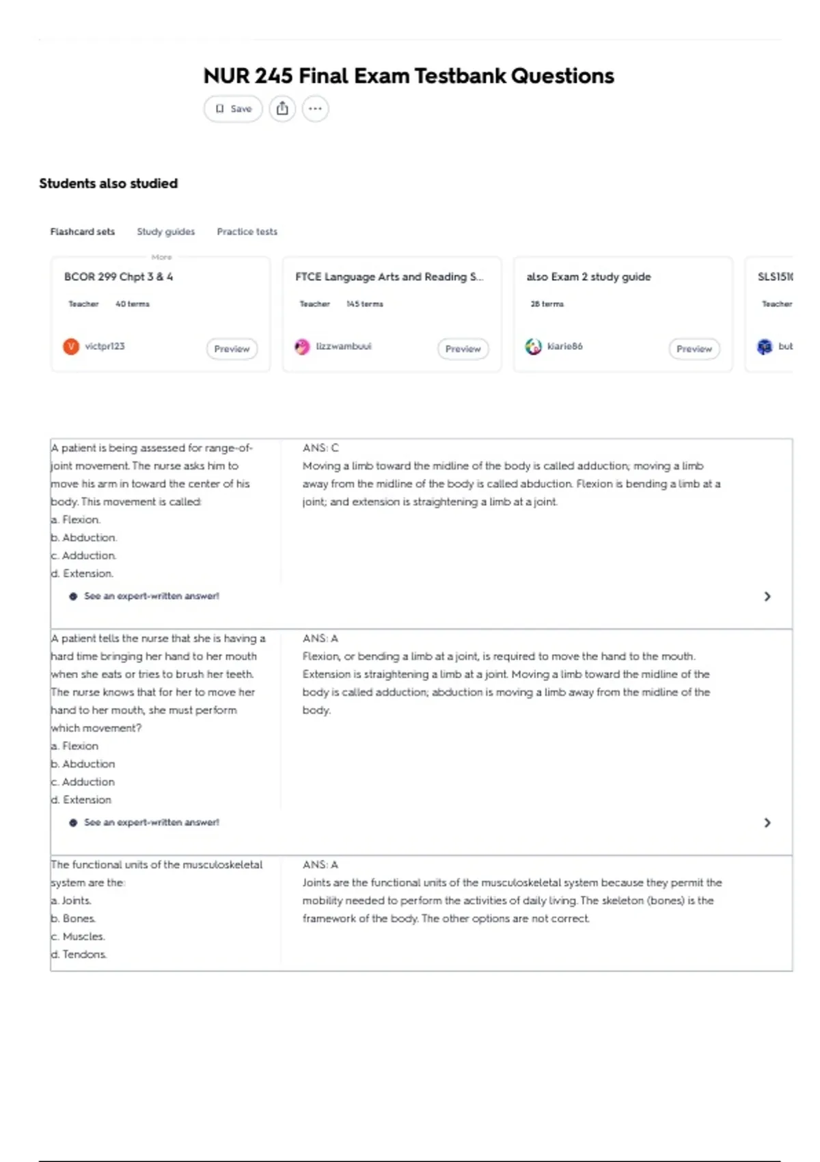Preview the BCOR 299 Chpt 3 & 4 set

pyautogui.click(x=232, y=349)
